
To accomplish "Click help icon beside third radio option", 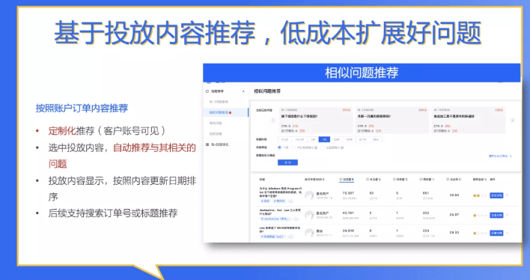I will pos(342,147).
